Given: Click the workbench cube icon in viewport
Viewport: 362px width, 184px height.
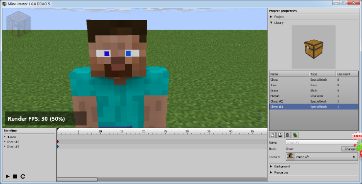Looking at the screenshot, I should point(18,24).
